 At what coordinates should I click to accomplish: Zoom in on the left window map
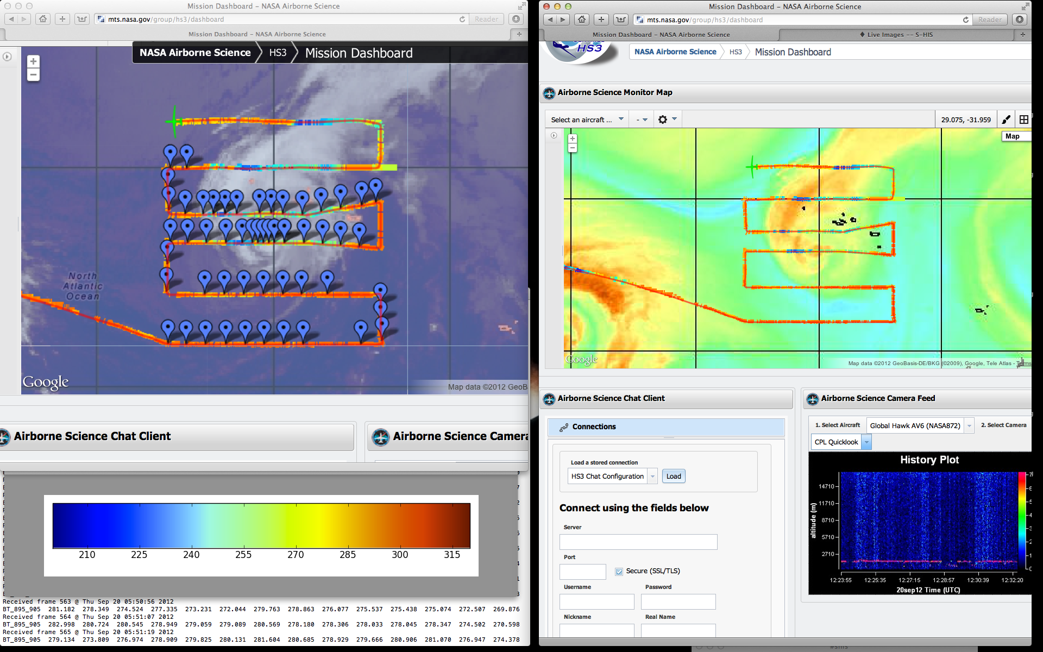(x=33, y=62)
